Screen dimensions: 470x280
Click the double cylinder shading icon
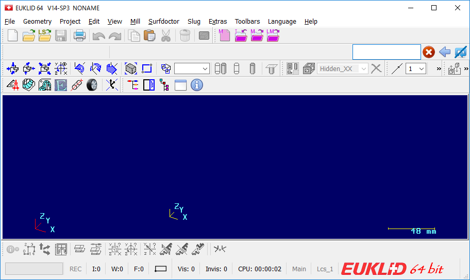click(x=221, y=68)
